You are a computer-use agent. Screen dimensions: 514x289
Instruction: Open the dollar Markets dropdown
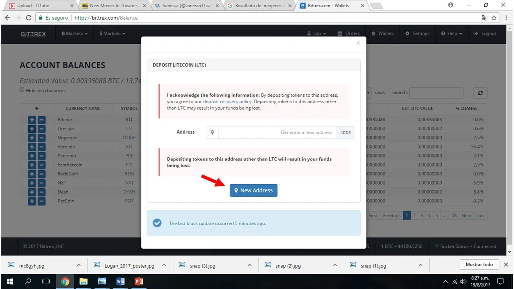(112, 34)
